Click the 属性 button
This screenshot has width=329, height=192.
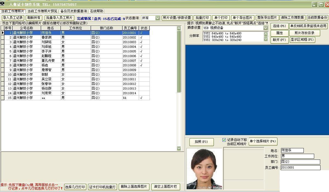pyautogui.click(x=279, y=33)
